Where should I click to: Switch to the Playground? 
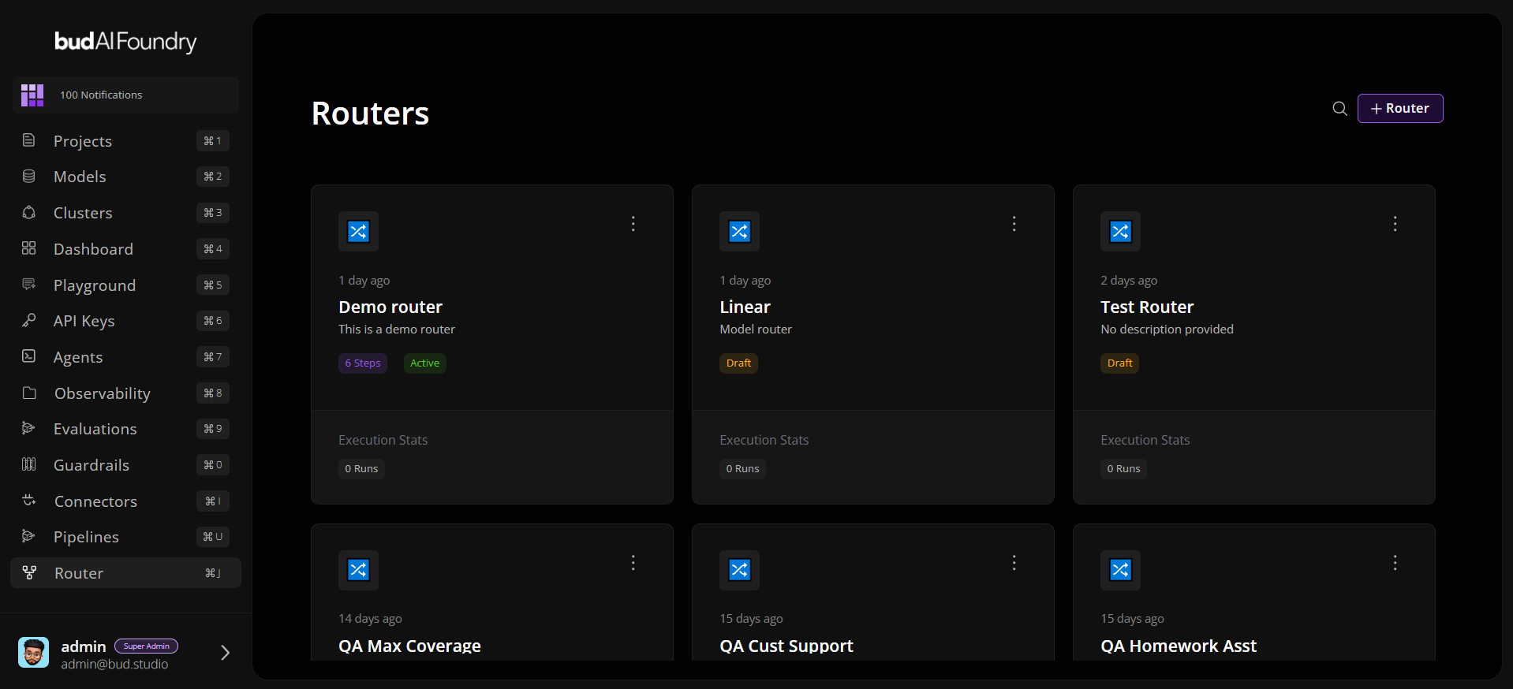(125, 285)
